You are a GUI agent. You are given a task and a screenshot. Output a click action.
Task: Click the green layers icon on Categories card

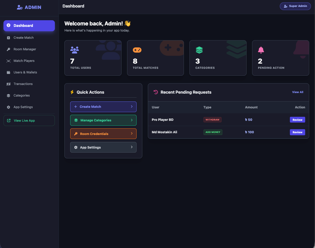[x=199, y=50]
